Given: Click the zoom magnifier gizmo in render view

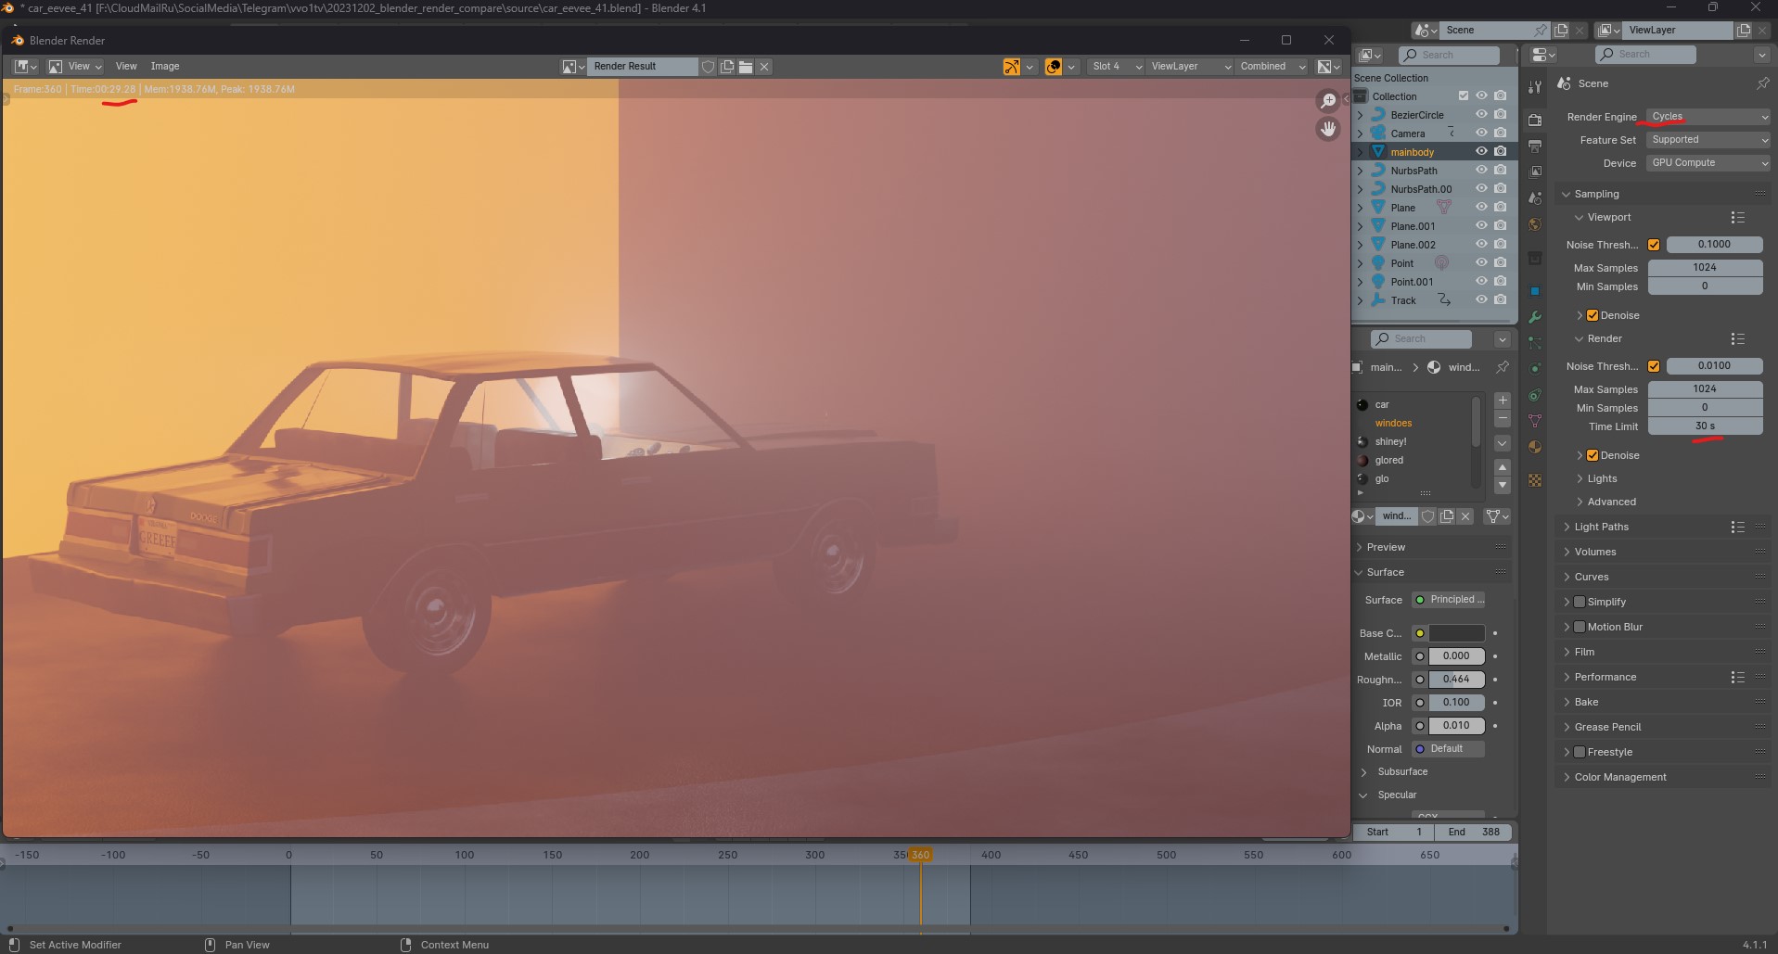Looking at the screenshot, I should click(x=1328, y=100).
